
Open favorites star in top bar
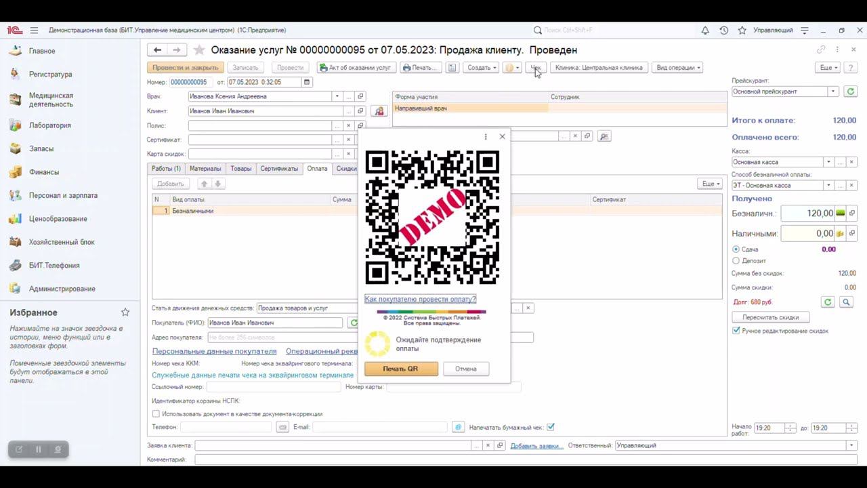click(742, 30)
